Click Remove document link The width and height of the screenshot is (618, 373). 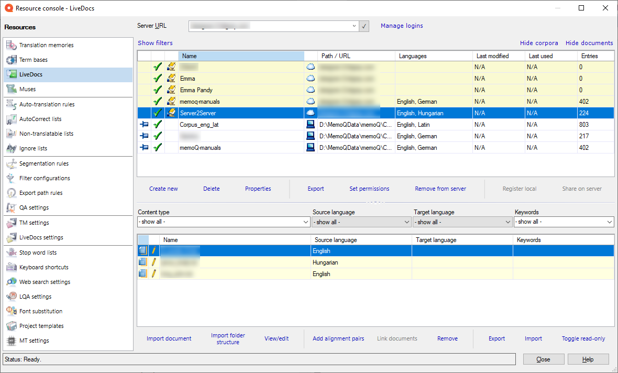pyautogui.click(x=447, y=339)
